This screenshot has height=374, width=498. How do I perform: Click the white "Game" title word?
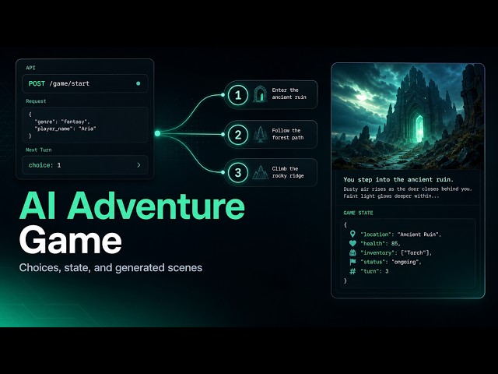pyautogui.click(x=71, y=240)
